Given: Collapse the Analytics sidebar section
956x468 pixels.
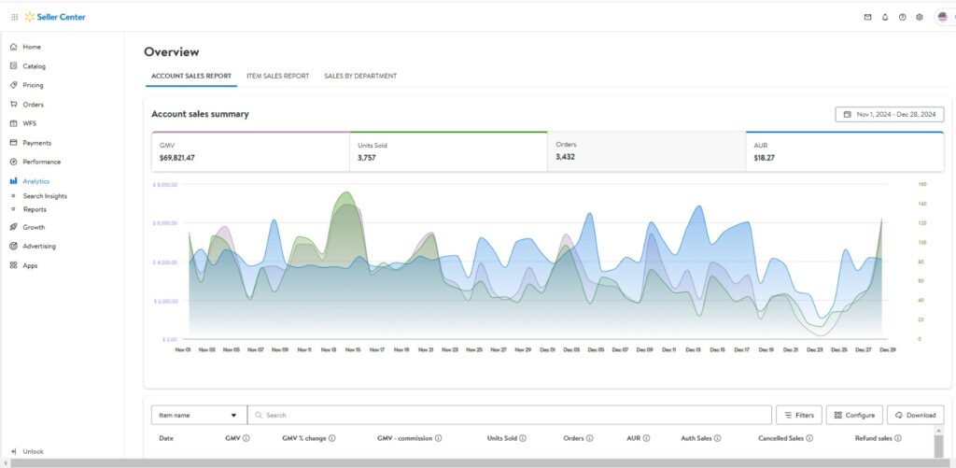Looking at the screenshot, I should (35, 181).
